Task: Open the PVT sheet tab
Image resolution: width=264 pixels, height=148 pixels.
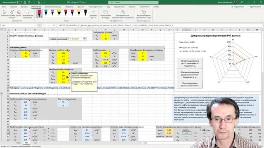Action: (x=26, y=143)
